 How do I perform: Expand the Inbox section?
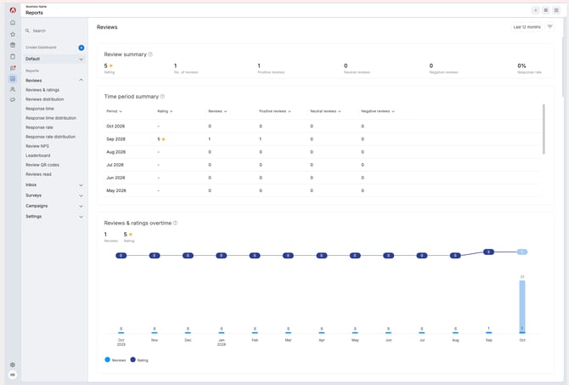81,185
